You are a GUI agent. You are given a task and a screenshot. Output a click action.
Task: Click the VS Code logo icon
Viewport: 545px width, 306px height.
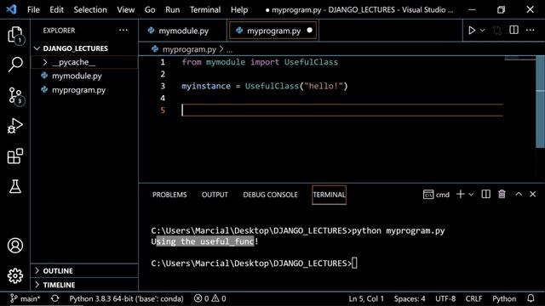tap(11, 9)
